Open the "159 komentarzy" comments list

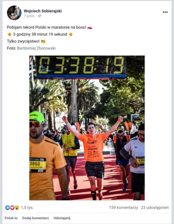point(123,208)
